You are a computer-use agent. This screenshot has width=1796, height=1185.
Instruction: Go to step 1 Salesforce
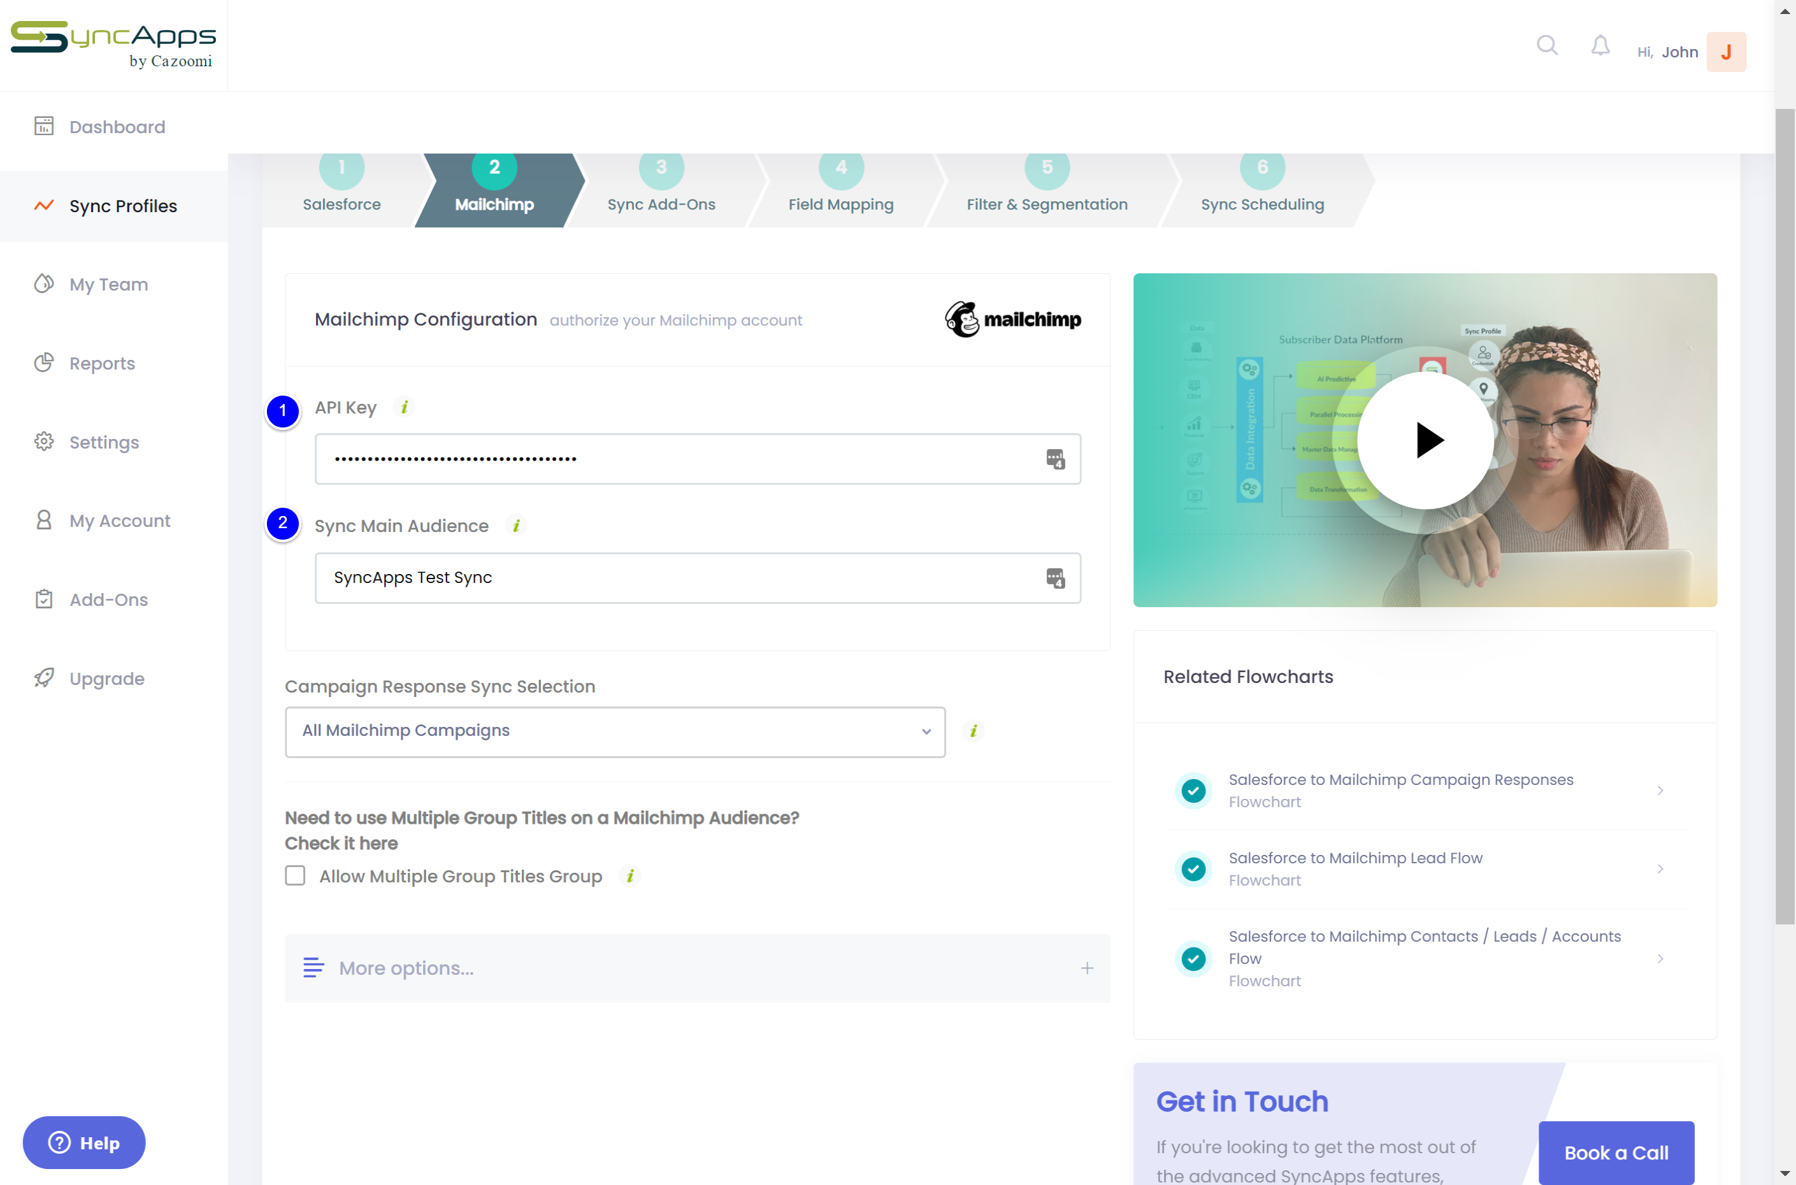click(341, 190)
